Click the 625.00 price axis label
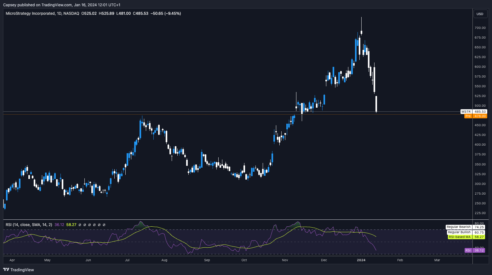The width and height of the screenshot is (492, 275). pyautogui.click(x=480, y=57)
